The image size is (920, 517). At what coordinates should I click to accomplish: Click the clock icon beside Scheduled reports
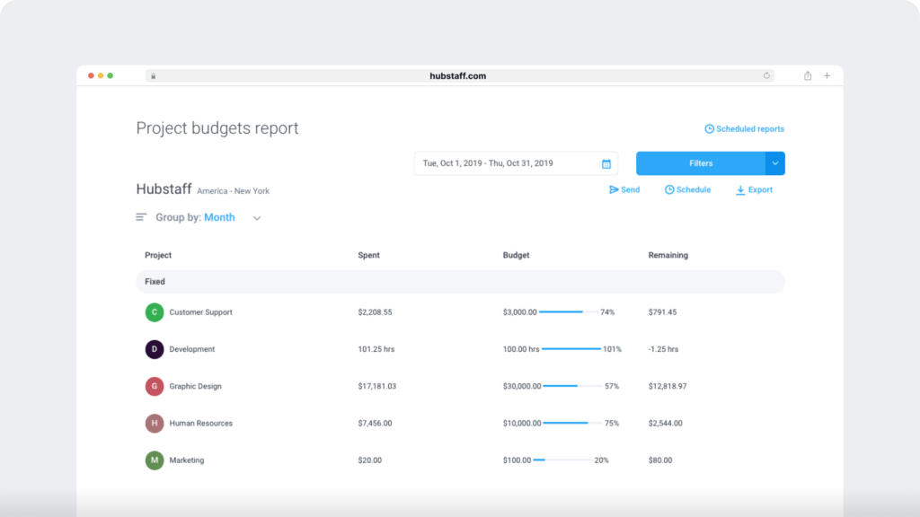tap(709, 128)
